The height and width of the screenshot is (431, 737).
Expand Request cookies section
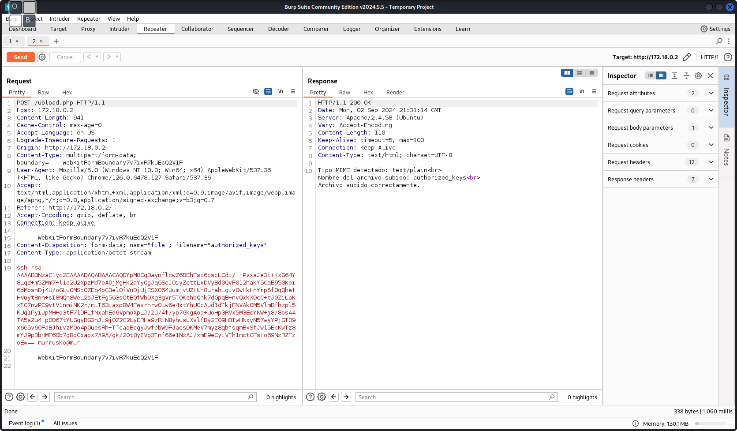(711, 145)
